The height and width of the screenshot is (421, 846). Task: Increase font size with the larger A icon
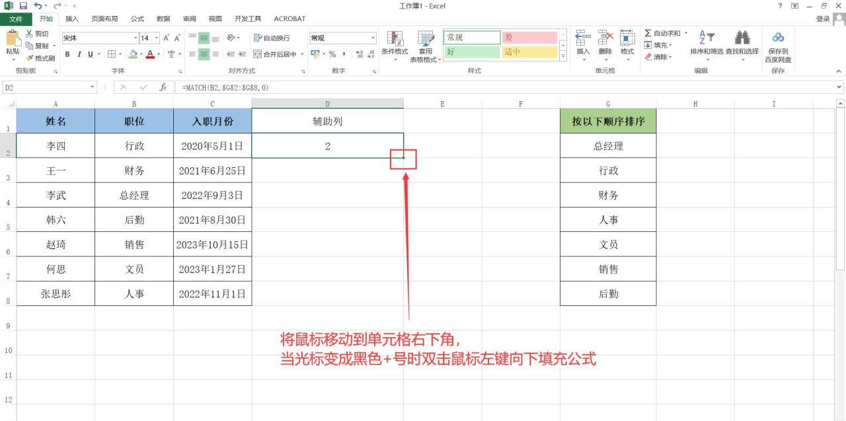tap(165, 38)
